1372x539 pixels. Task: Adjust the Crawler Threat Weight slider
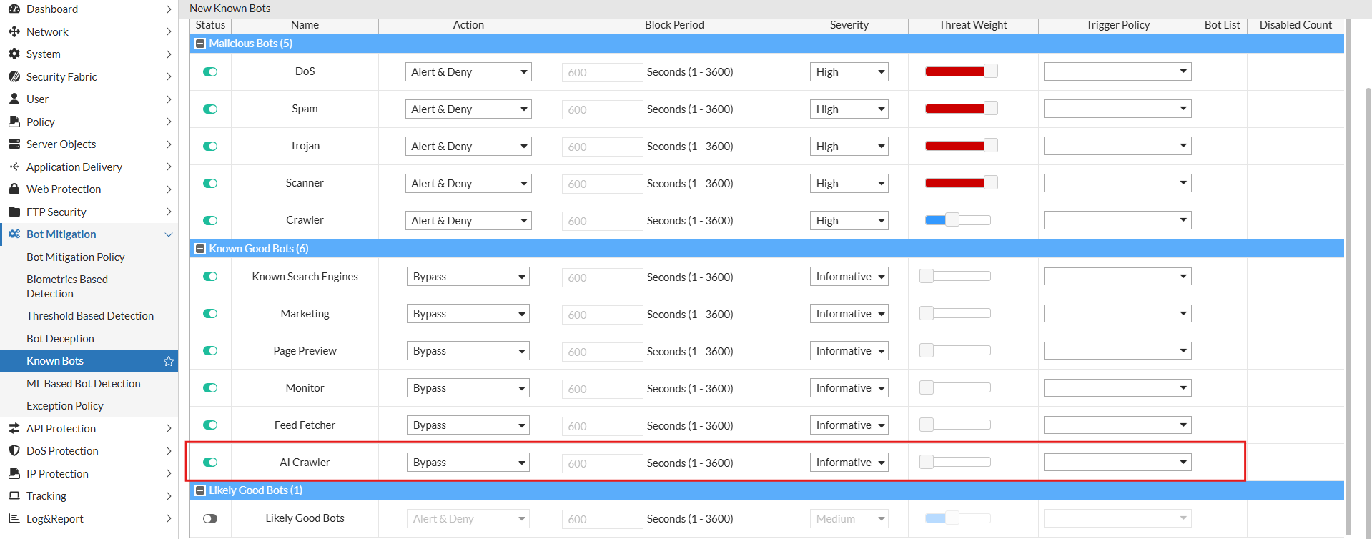pos(952,219)
